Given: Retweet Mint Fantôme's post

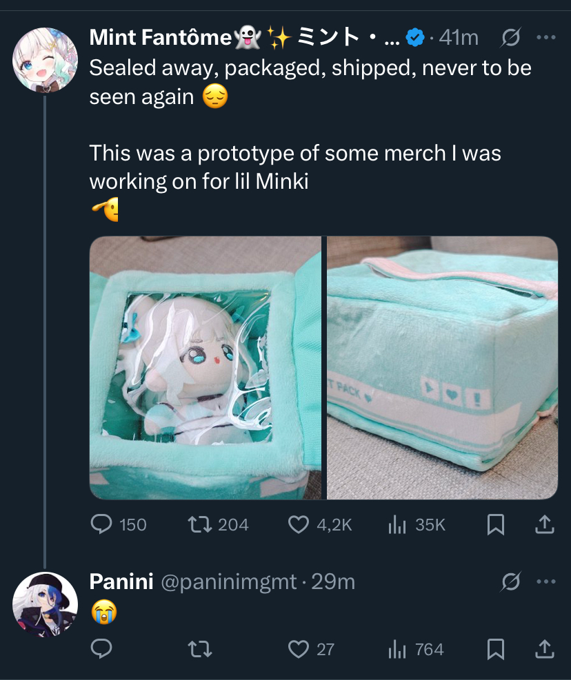Looking at the screenshot, I should 199,525.
